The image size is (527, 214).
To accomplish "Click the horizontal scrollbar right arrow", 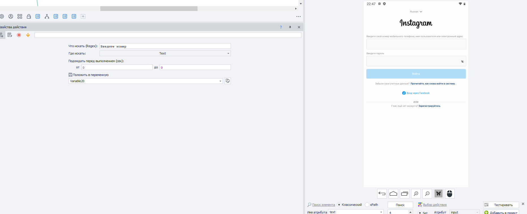I will coord(296,9).
